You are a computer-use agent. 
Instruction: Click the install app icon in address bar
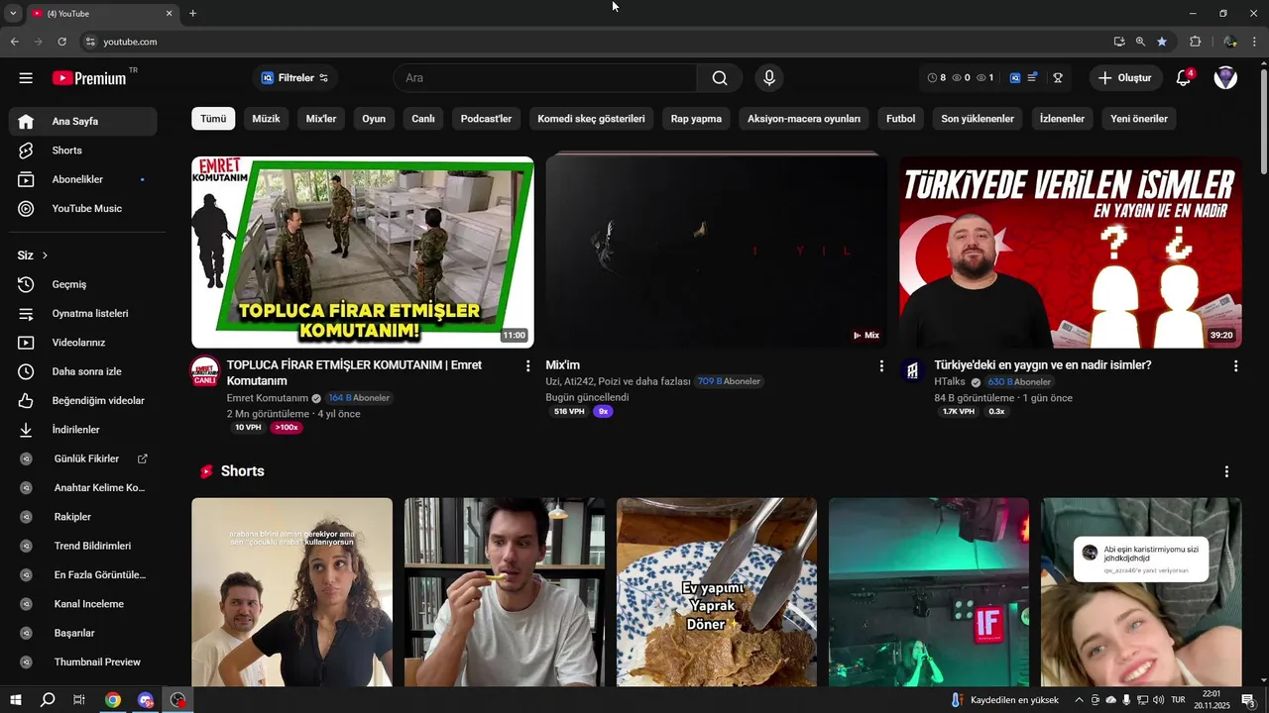pyautogui.click(x=1119, y=42)
